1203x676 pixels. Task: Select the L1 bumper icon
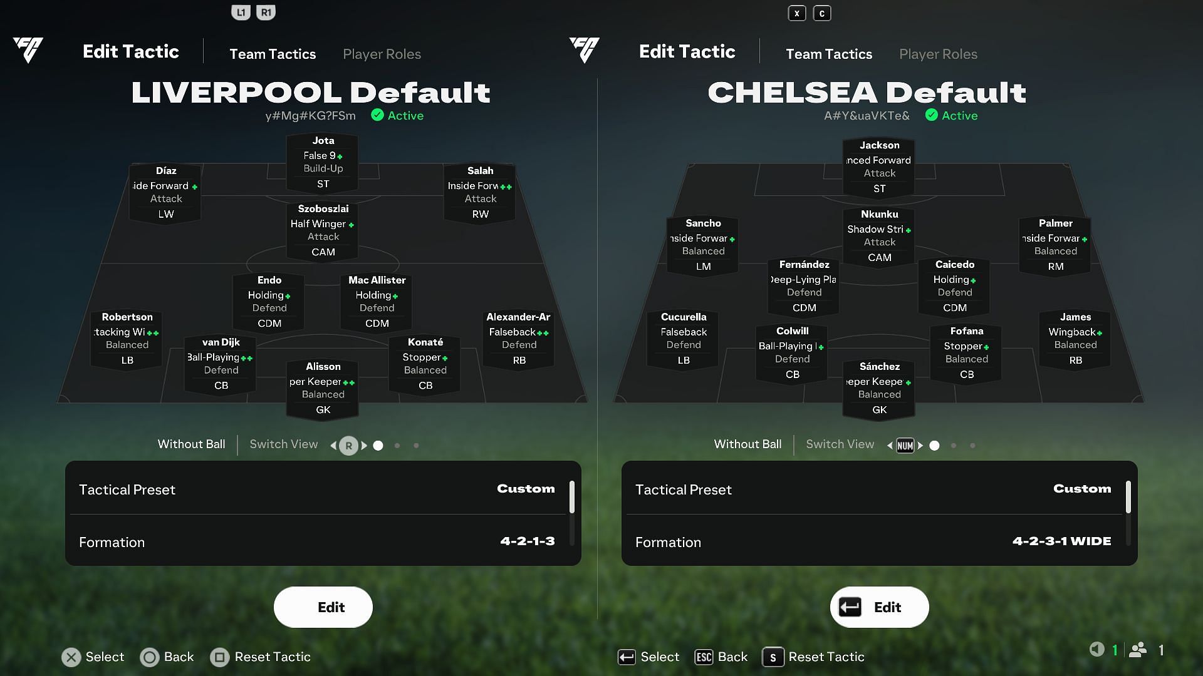coord(239,11)
